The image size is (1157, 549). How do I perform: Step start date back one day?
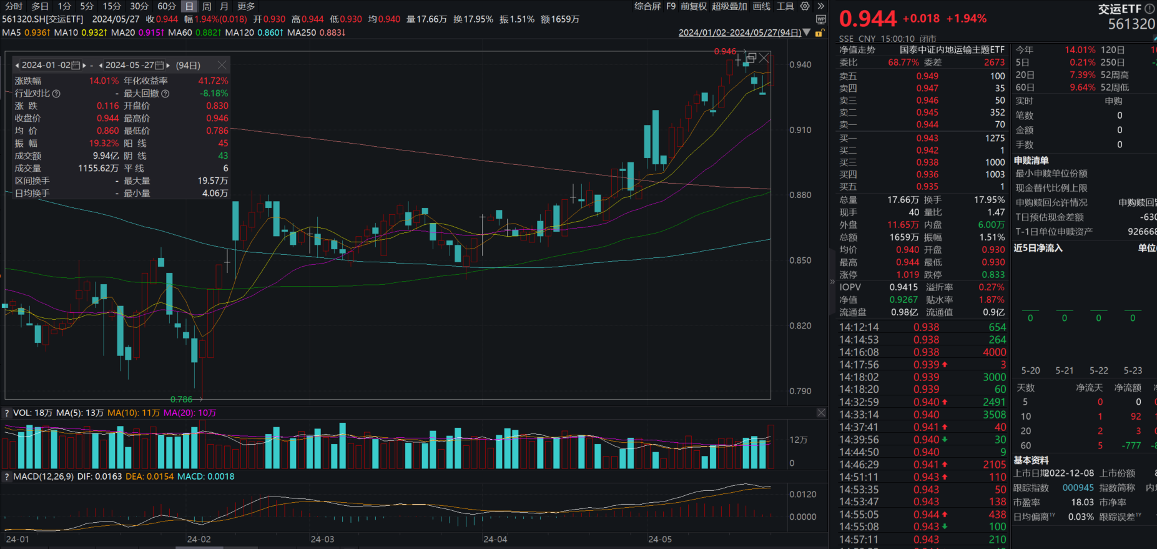[x=17, y=65]
